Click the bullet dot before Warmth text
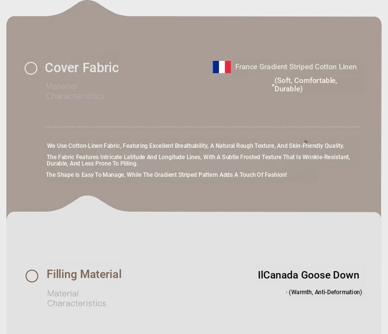The image size is (388, 334). tap(287, 292)
